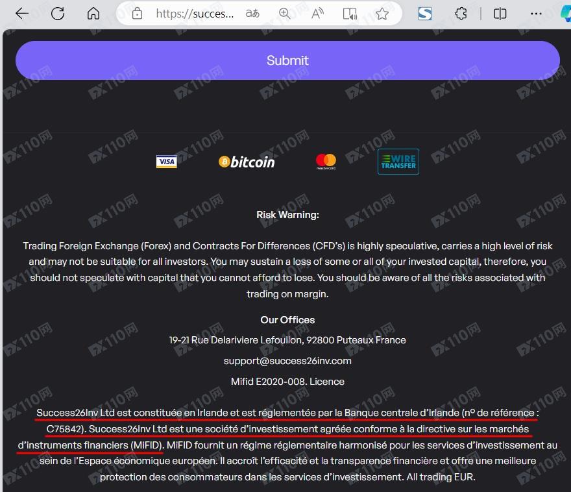Go back to the previous page
Screen dimensions: 571x492
pos(22,14)
